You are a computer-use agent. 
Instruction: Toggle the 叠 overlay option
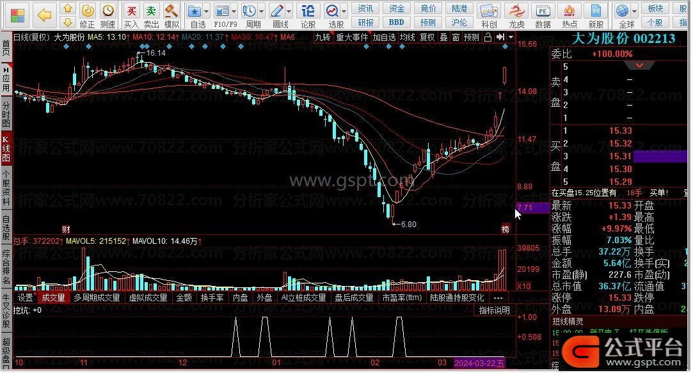pos(443,38)
